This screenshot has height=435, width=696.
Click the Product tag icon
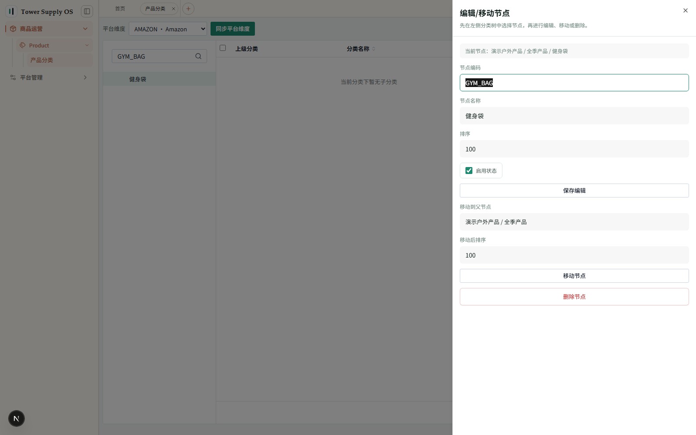(23, 45)
